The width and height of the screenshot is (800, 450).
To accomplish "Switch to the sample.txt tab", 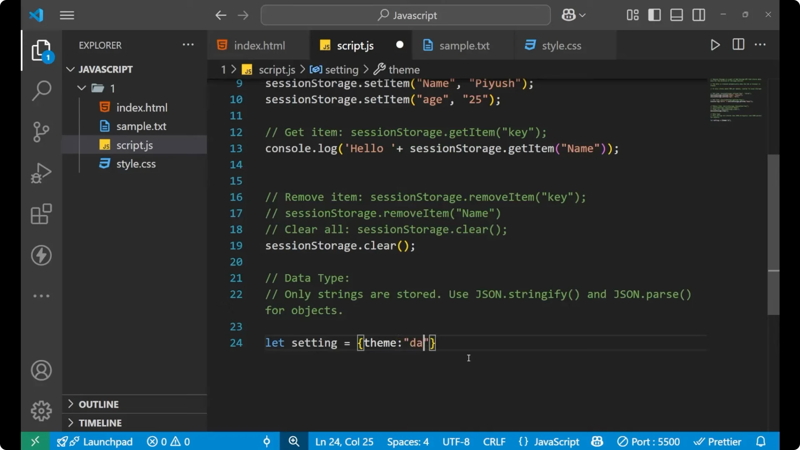I will point(465,45).
